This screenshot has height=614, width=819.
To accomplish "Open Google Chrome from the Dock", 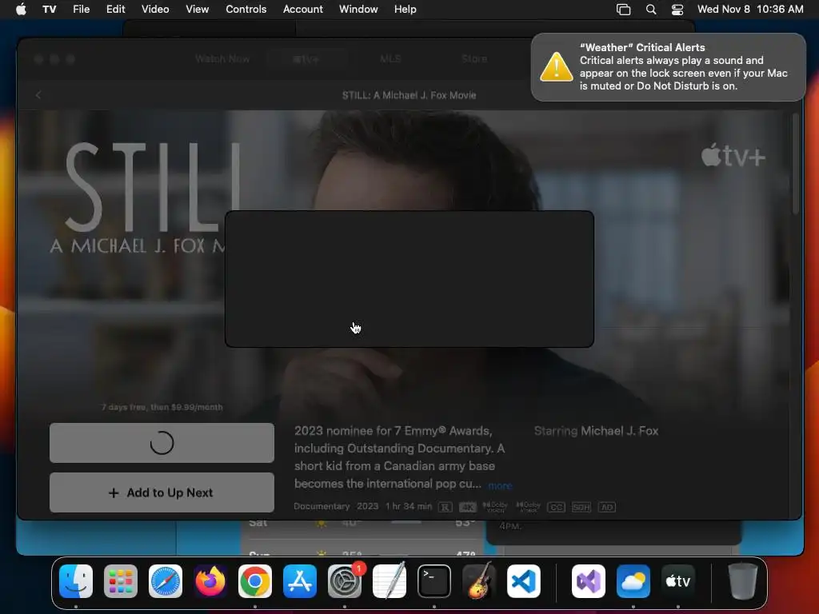I will pos(255,581).
